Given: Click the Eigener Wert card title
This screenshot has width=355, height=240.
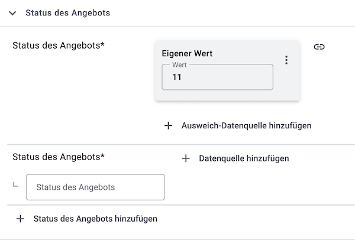Looking at the screenshot, I should coord(187,54).
